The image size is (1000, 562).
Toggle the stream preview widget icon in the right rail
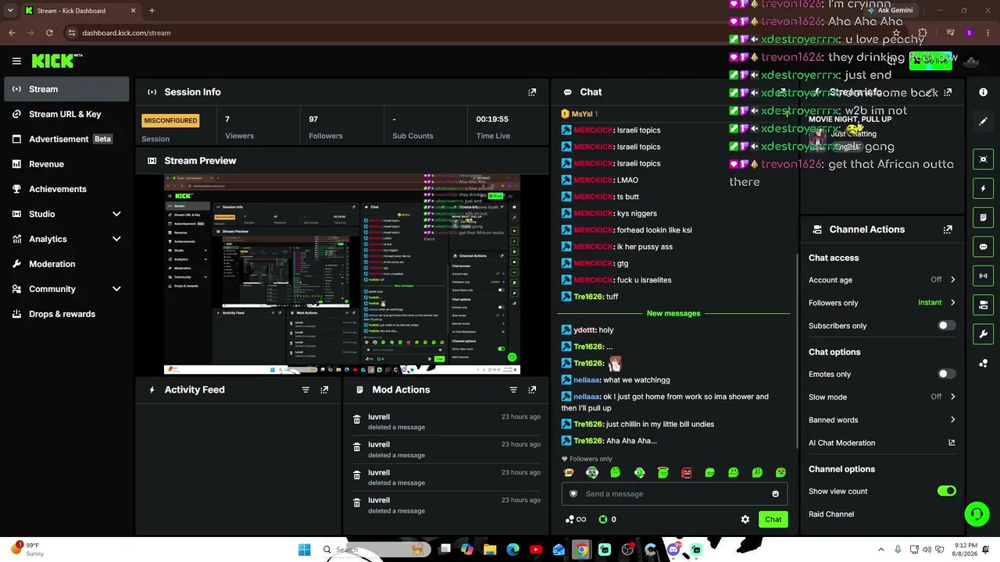[983, 159]
